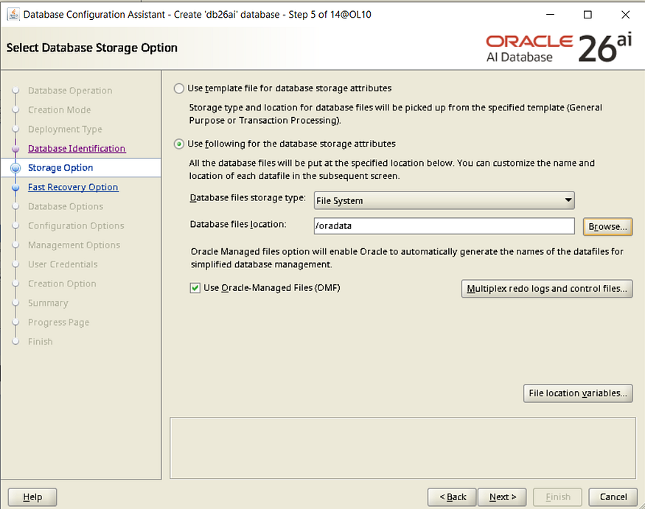Cancel the database creation wizard
Screen dimensions: 645x509
tap(613, 497)
